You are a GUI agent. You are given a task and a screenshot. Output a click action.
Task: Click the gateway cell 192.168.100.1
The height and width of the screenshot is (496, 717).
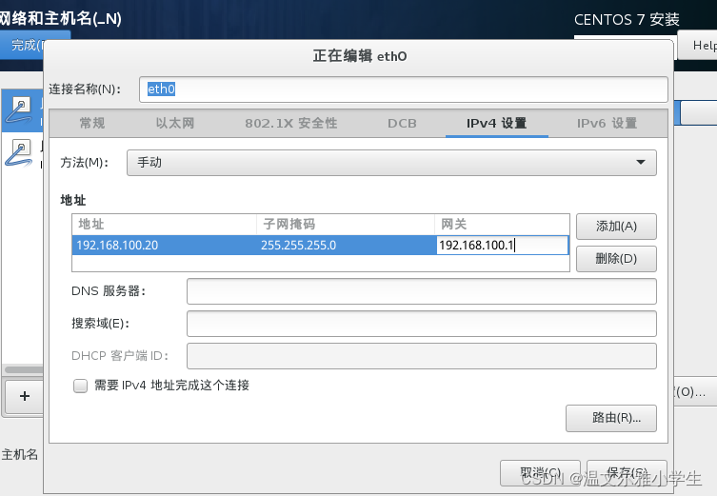tap(502, 245)
